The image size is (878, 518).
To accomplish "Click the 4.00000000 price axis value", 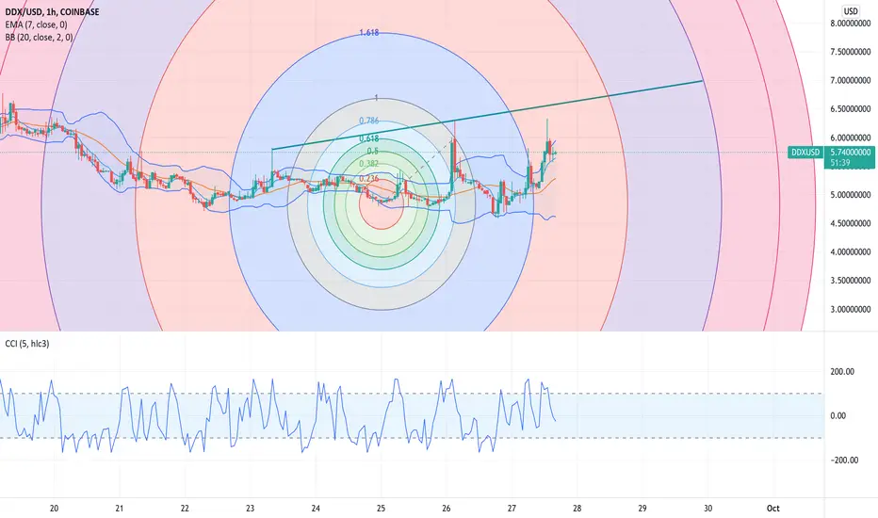I will pos(851,252).
